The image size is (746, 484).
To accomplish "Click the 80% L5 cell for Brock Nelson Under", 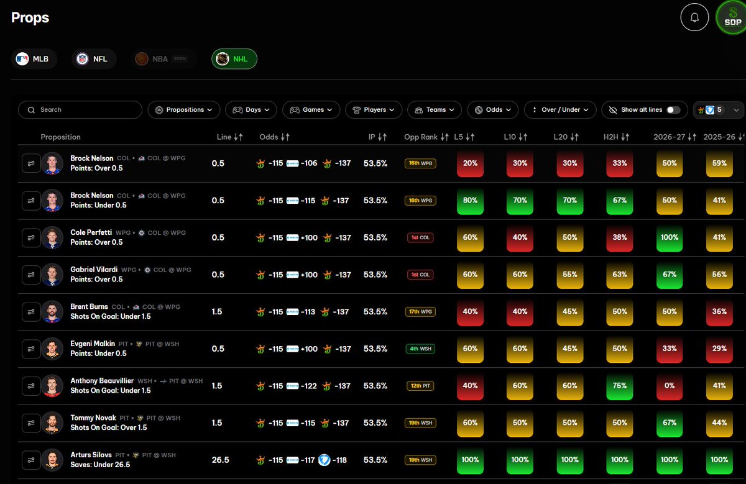I will pyautogui.click(x=470, y=201).
